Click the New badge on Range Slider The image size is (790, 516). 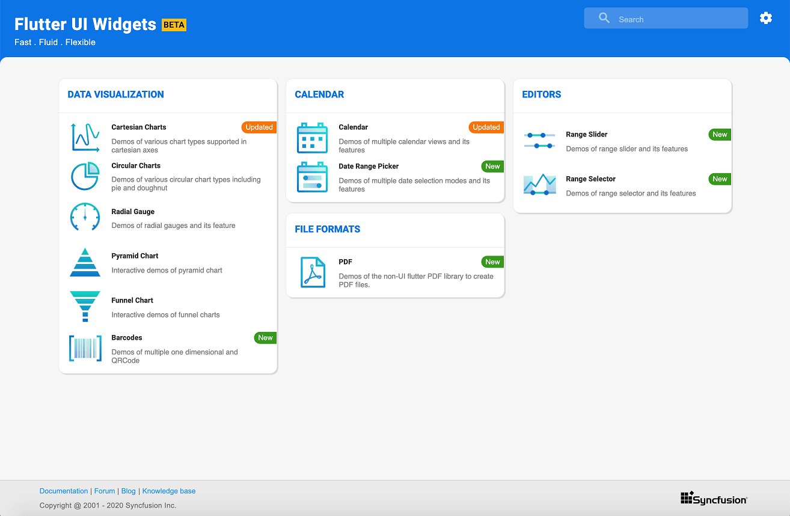point(720,135)
